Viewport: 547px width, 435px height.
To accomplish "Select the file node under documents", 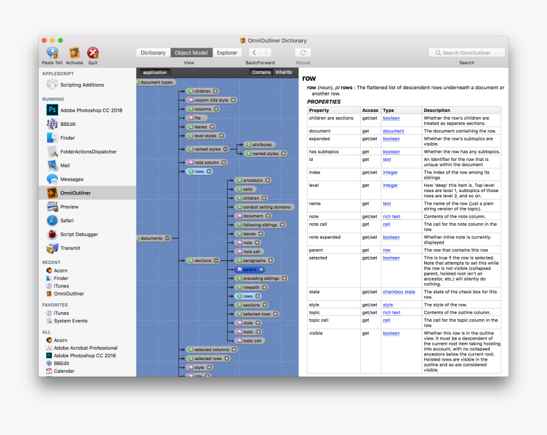I will click(197, 118).
